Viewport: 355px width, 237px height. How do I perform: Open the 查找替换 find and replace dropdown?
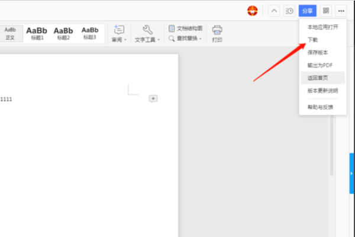(x=185, y=39)
